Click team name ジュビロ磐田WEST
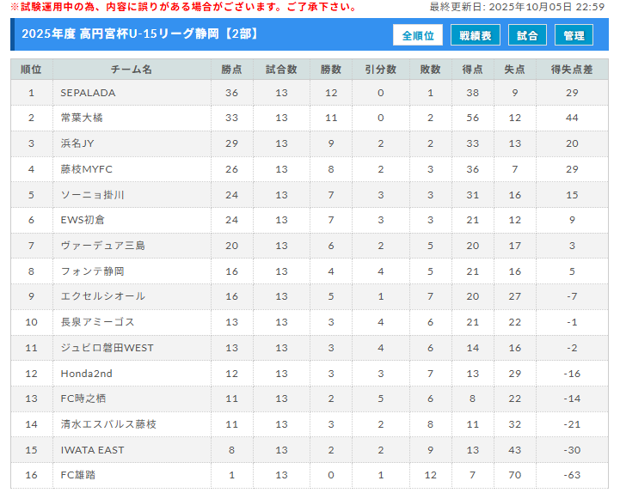 (x=107, y=348)
